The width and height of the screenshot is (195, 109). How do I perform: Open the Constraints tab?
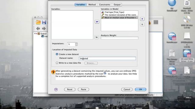coord(105,5)
